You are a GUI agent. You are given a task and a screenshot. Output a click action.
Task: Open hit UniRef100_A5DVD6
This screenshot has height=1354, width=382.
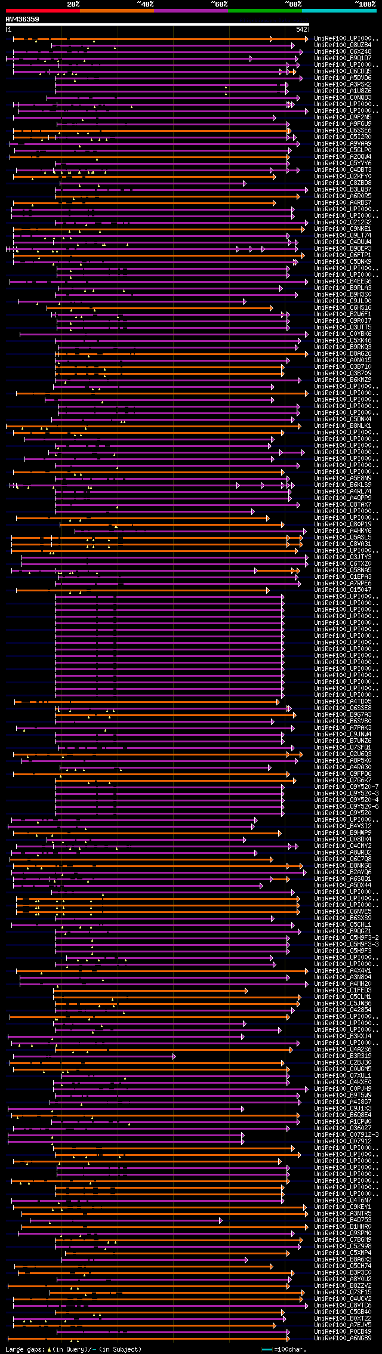(x=343, y=78)
